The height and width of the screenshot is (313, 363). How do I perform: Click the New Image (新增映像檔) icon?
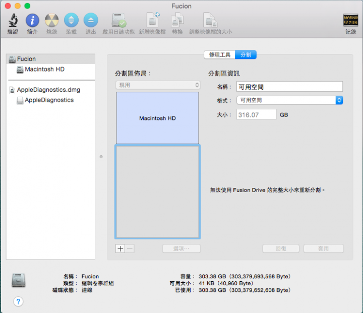(153, 20)
